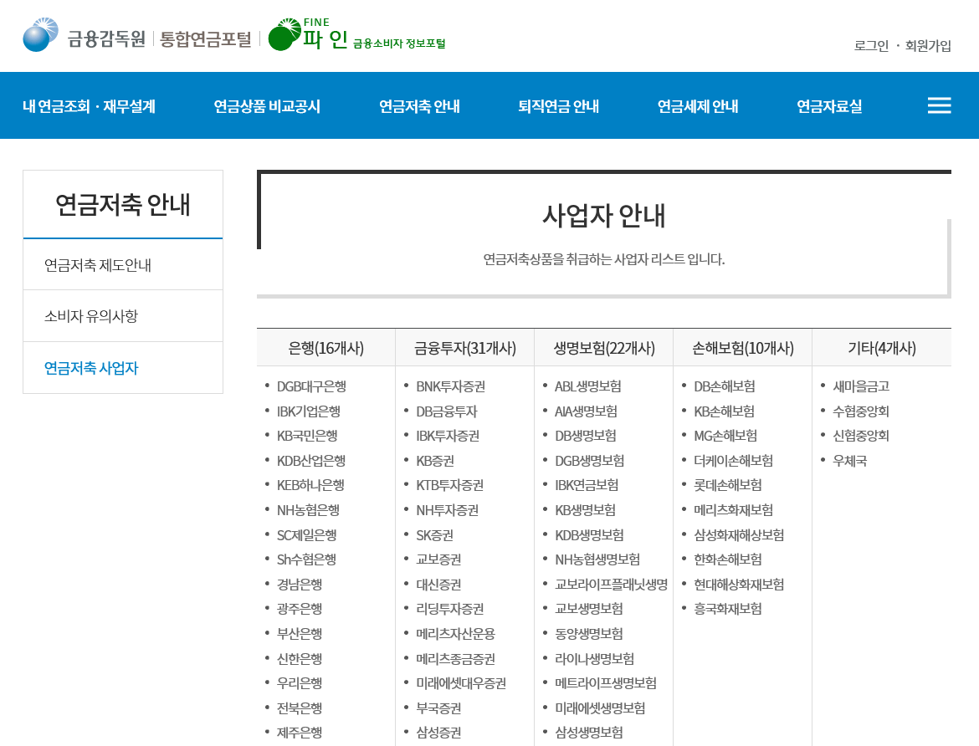Click the 금융투자(31개사) column header

click(465, 348)
